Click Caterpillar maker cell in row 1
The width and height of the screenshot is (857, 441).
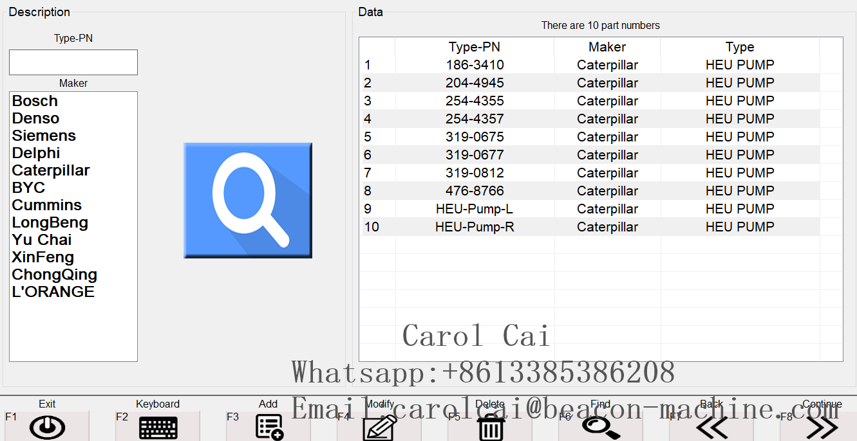[607, 65]
